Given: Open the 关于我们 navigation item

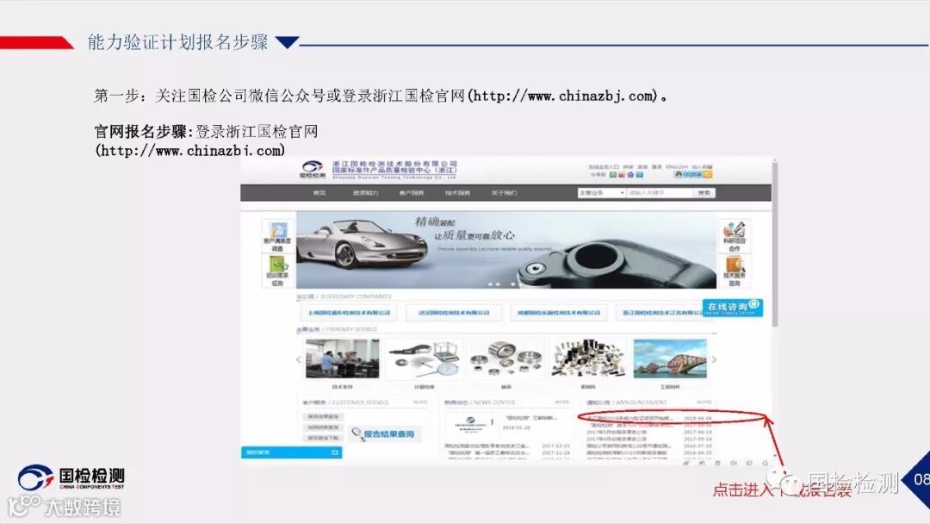Looking at the screenshot, I should [x=504, y=193].
